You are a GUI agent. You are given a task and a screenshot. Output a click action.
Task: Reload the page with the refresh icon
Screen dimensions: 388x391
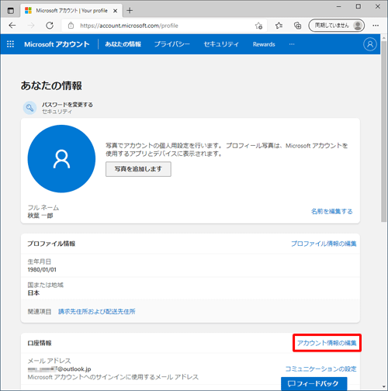click(x=50, y=26)
